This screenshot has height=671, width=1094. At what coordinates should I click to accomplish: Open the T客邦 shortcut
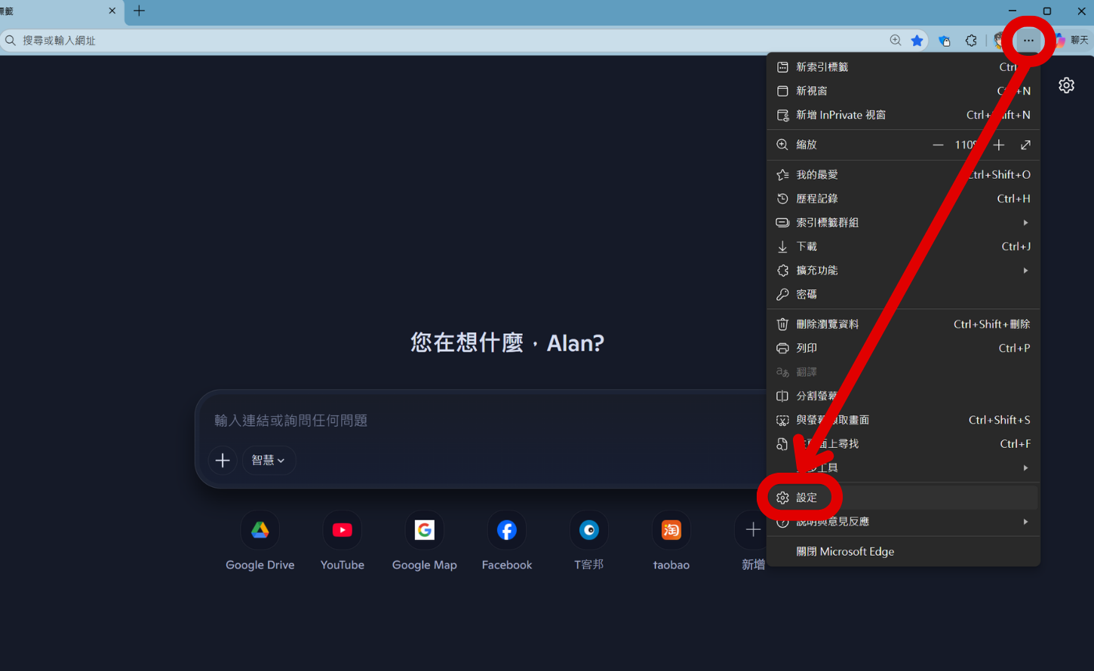[x=588, y=529]
